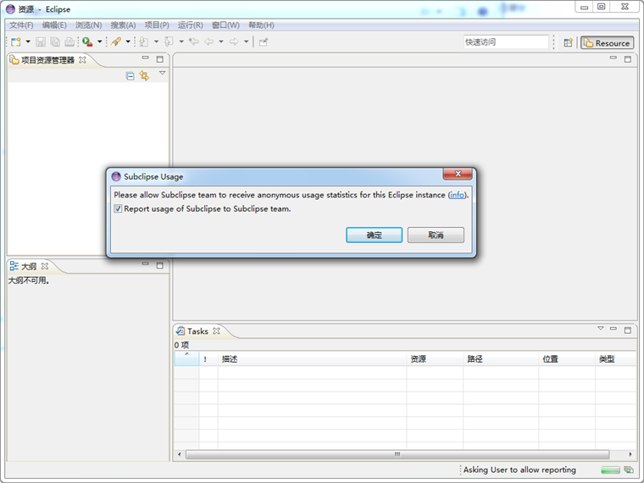Open the 项目资源管理器 view menu triangle
This screenshot has height=483, width=644.
coord(162,73)
